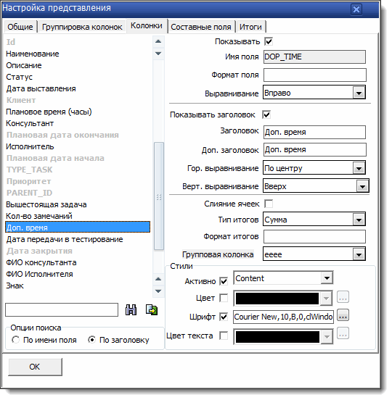Click the export icon beside the binoculars
Viewport: 392px width, 400px height.
(152, 309)
